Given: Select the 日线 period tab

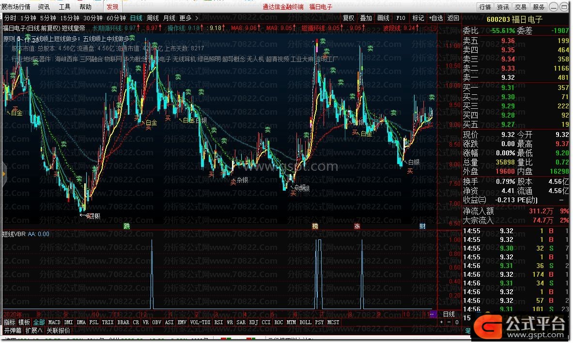Looking at the screenshot, I should click(136, 18).
